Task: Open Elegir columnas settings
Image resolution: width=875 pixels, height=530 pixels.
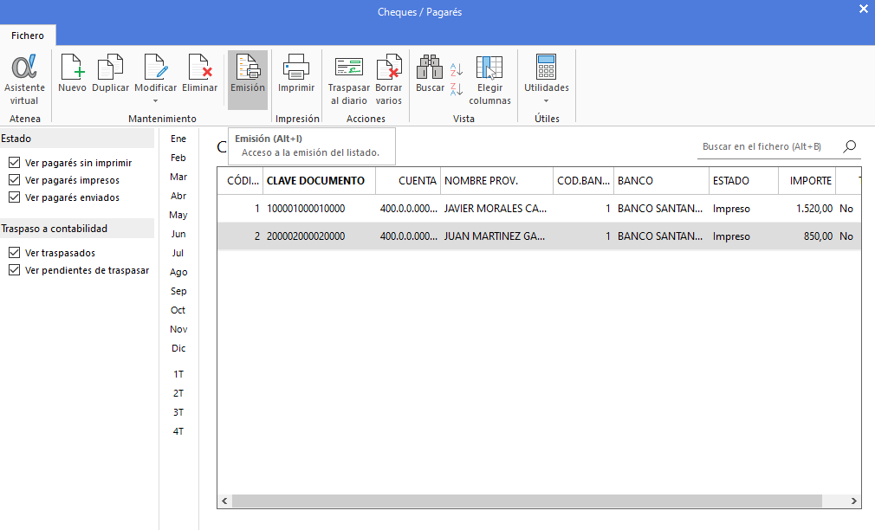Action: coord(489,74)
